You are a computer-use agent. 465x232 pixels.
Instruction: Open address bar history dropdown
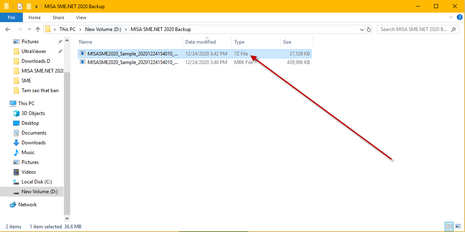(x=362, y=29)
